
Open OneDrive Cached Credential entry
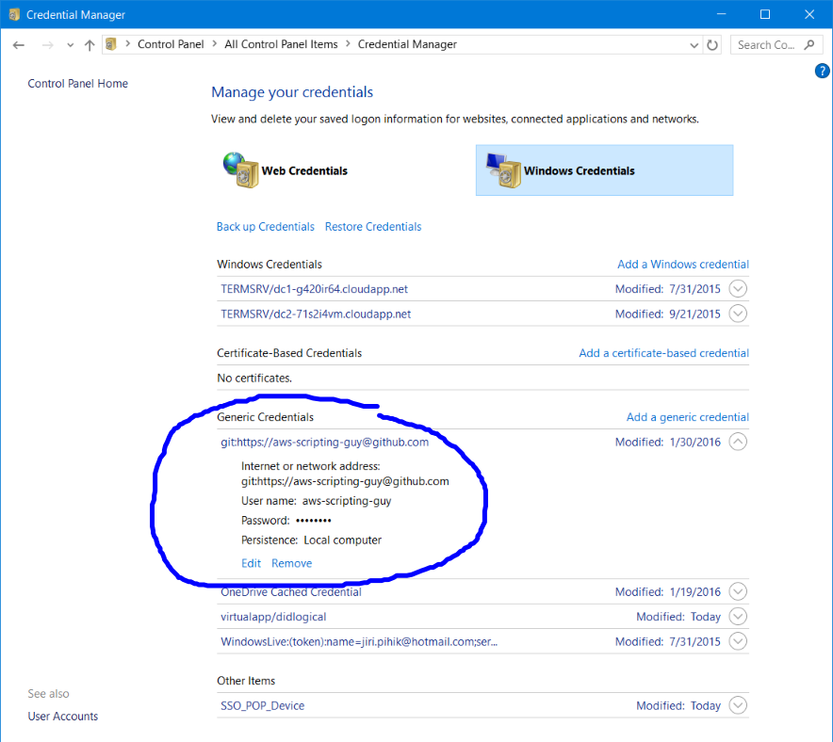291,591
